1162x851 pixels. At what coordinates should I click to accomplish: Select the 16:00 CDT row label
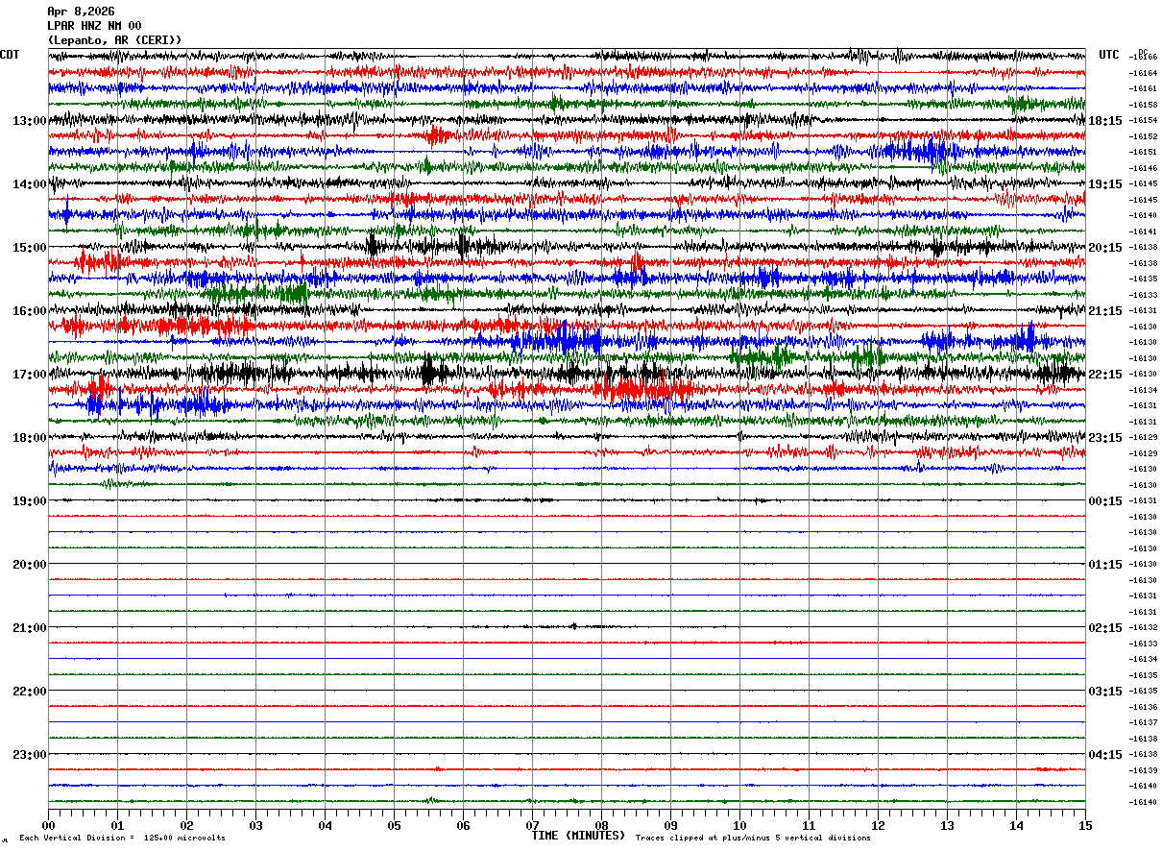[x=30, y=311]
